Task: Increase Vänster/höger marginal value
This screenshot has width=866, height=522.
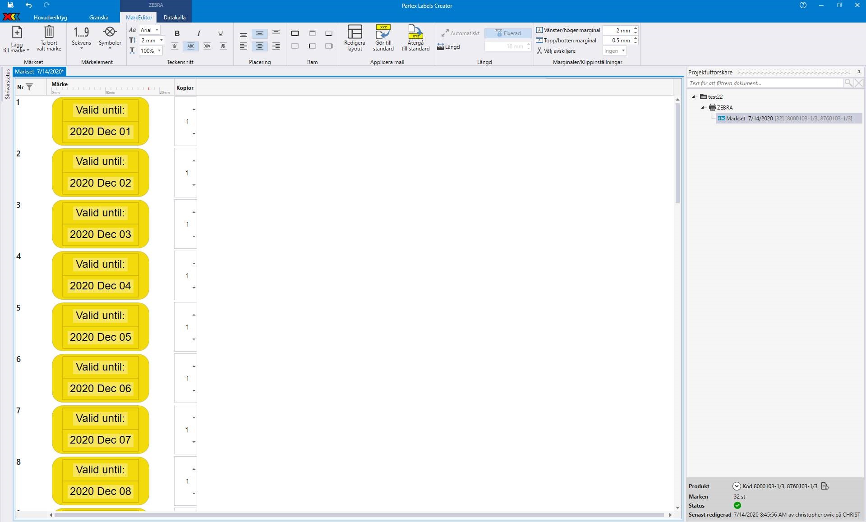Action: click(636, 28)
